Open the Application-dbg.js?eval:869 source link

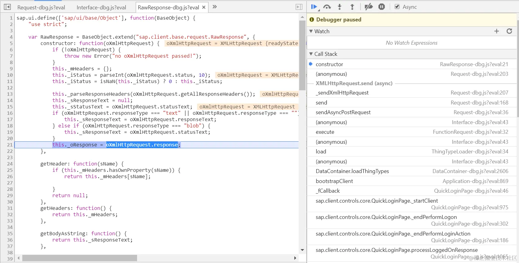(476, 181)
